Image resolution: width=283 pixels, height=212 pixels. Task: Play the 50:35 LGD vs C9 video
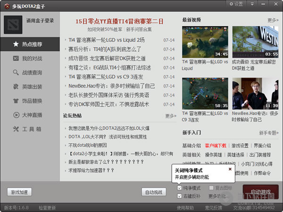pos(205,94)
